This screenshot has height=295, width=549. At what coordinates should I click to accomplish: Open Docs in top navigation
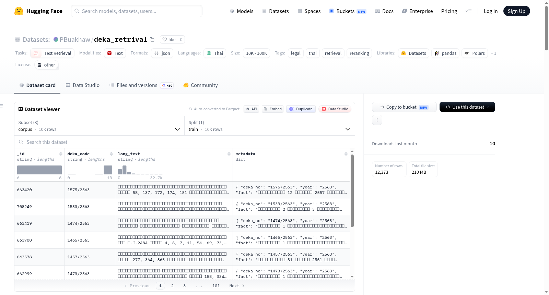click(384, 11)
